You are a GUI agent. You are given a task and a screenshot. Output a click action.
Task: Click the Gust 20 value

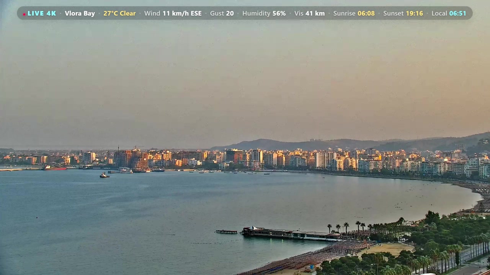[222, 13]
